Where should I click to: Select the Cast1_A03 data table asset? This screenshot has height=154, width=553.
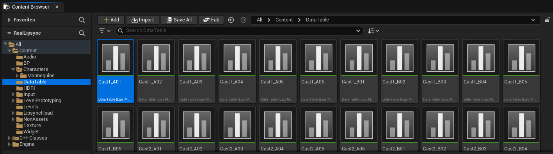[197, 71]
